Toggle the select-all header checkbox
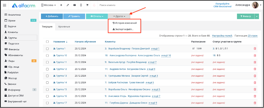264x108 pixels. tap(47, 42)
